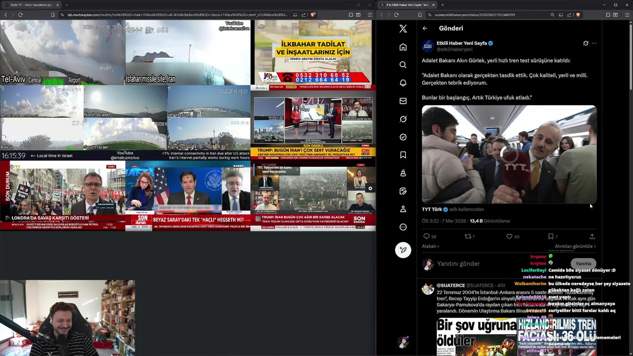633x356 pixels.
Task: Click the @SUATERCE reply author name
Action: [451, 285]
